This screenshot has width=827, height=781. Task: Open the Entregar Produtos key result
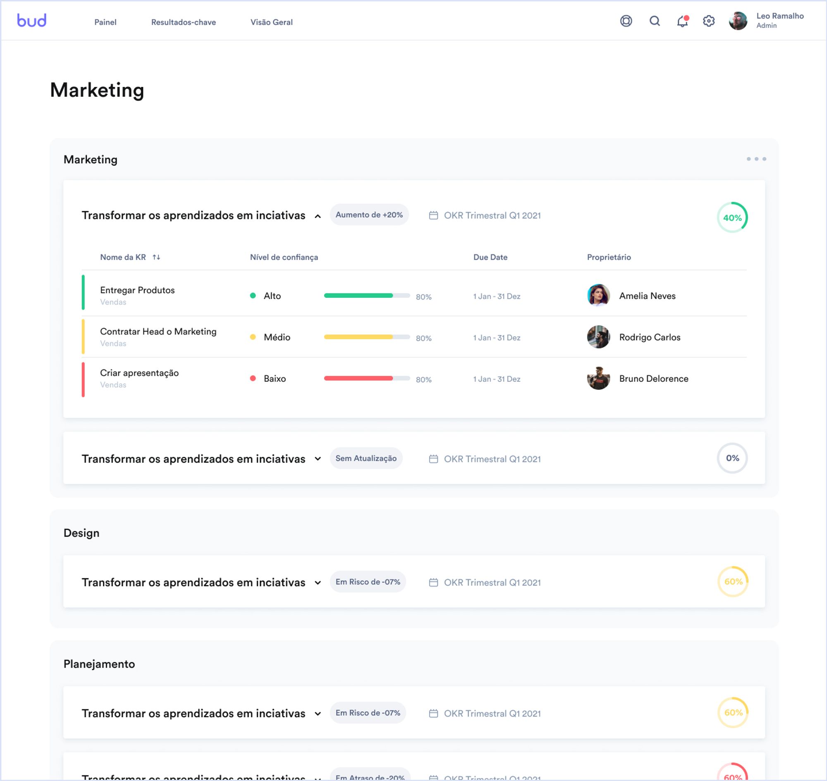click(137, 290)
